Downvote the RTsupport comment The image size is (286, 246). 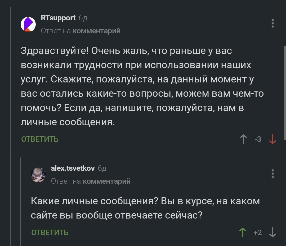pyautogui.click(x=272, y=139)
